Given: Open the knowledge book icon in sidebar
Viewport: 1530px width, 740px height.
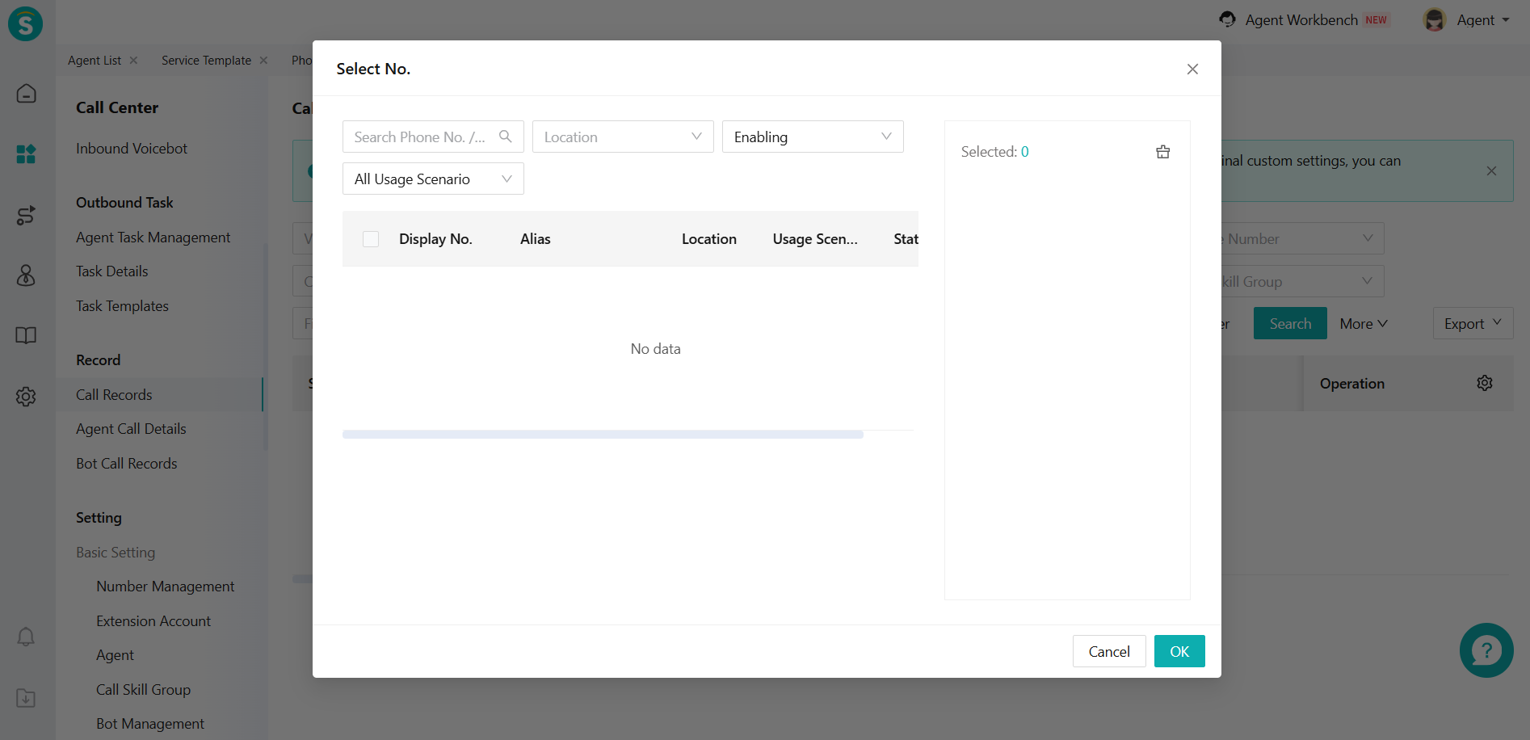Looking at the screenshot, I should [26, 335].
